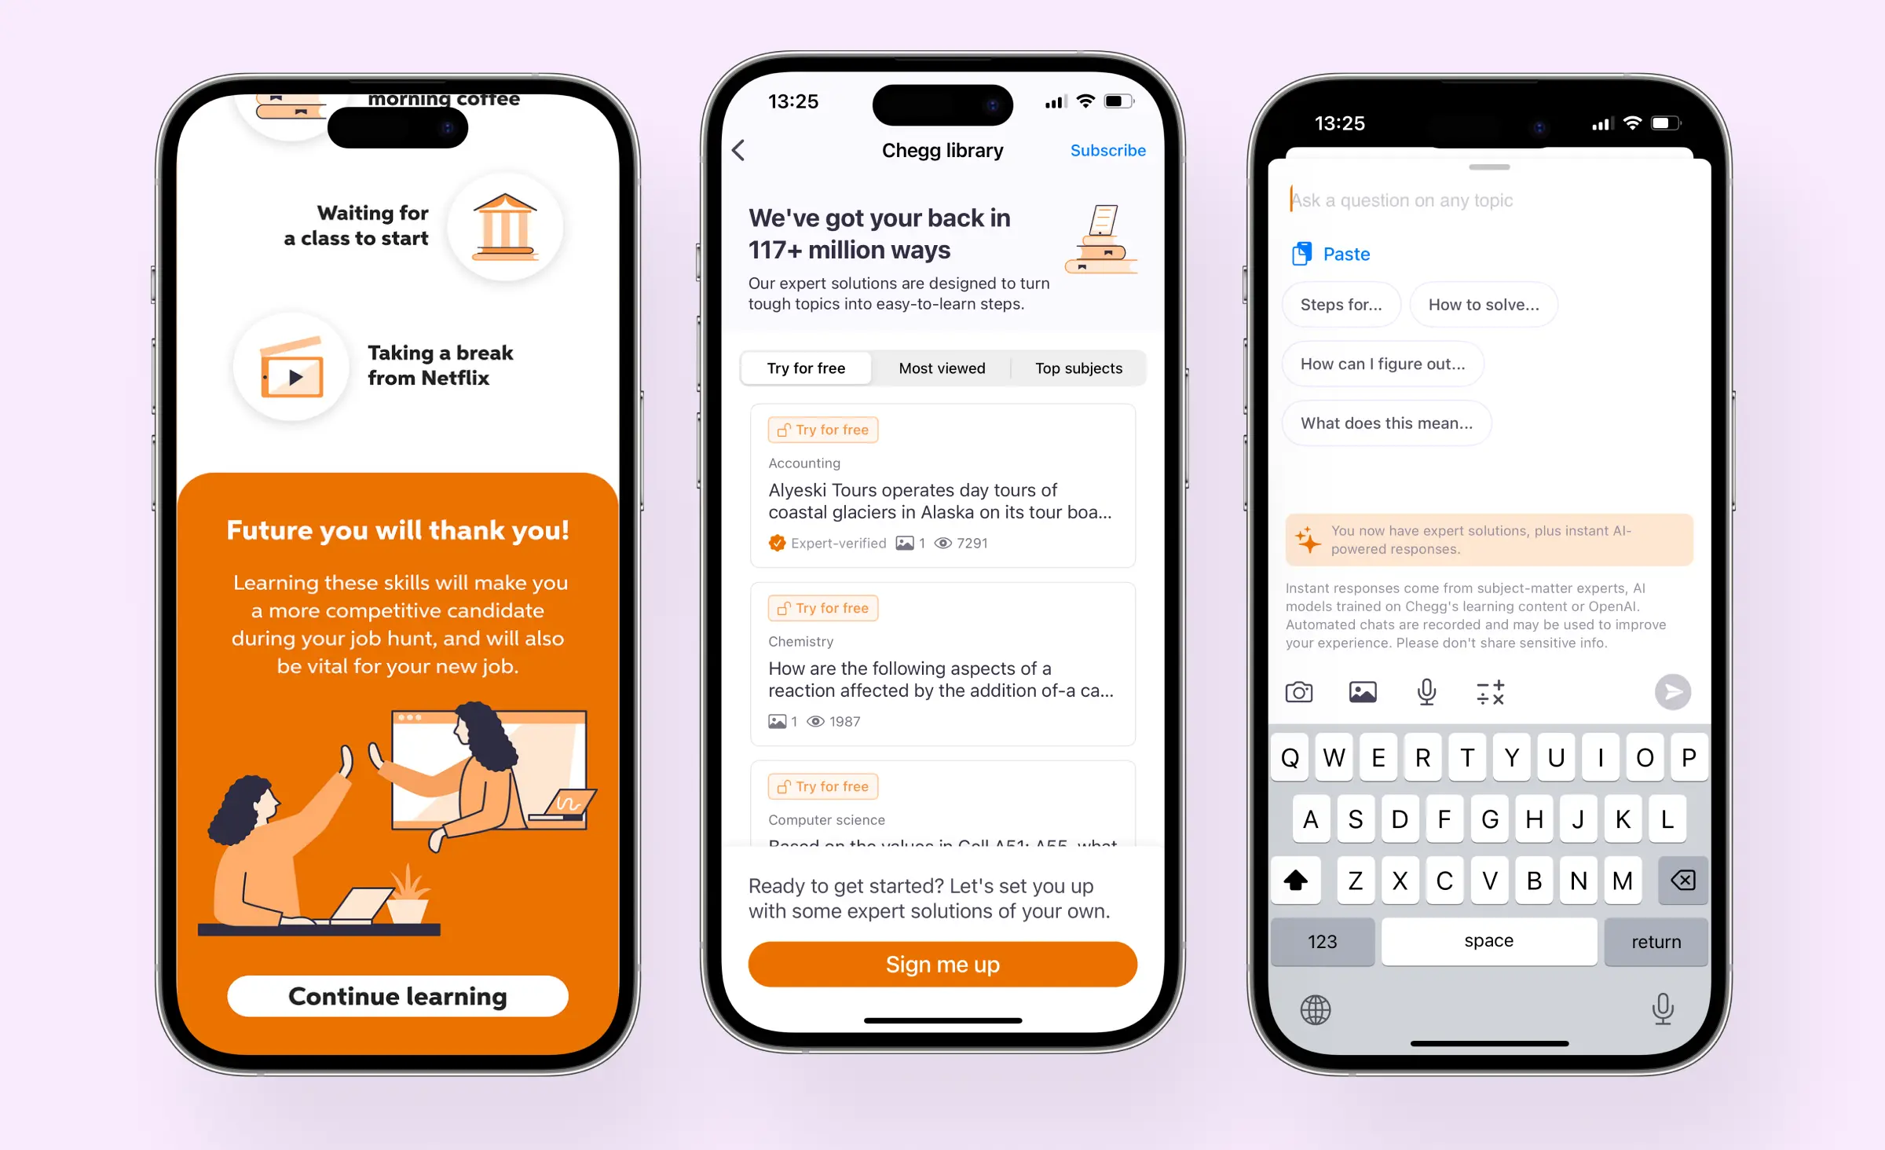Viewport: 1885px width, 1150px height.
Task: Tap the Sign me up button
Action: (x=941, y=964)
